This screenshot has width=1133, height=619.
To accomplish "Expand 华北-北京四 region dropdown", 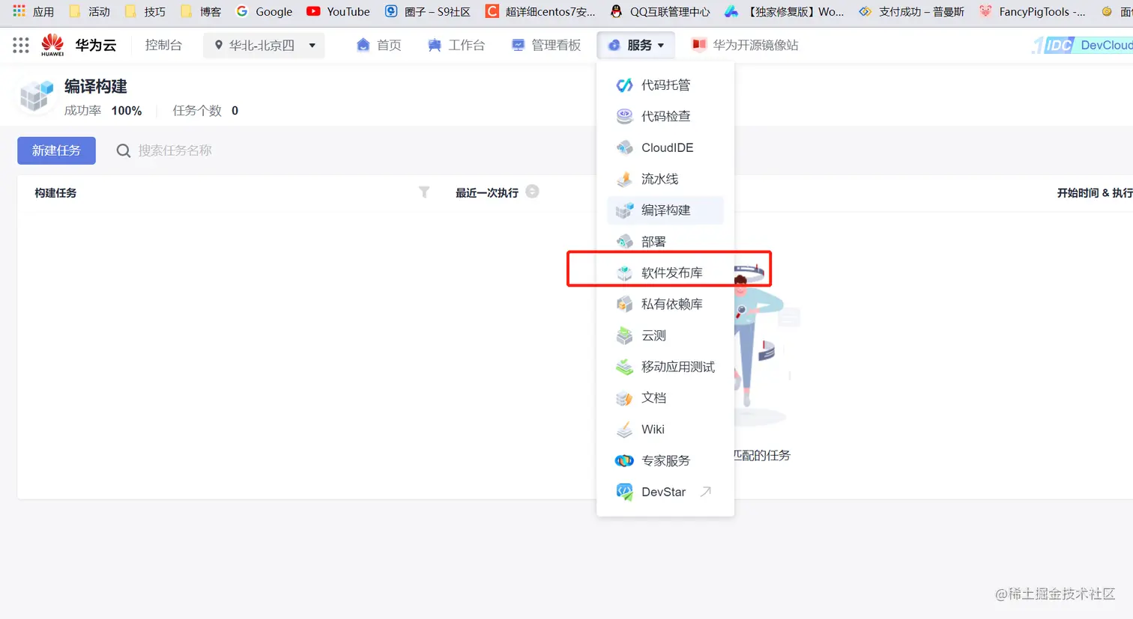I will [264, 46].
